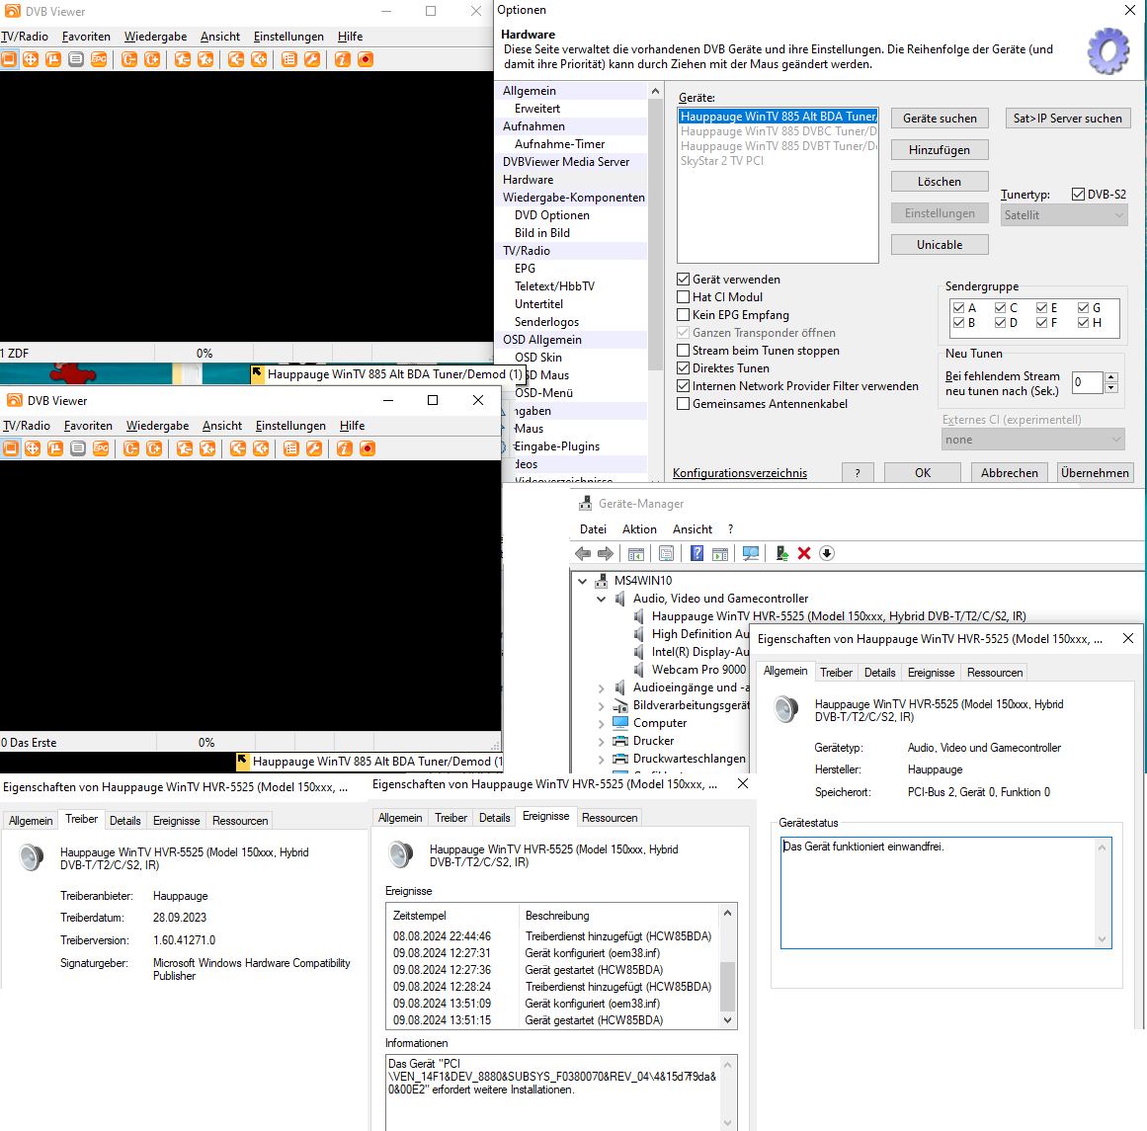This screenshot has width=1147, height=1131.
Task: Select 'Wiedergabe-Komponenten' in the Optionen tree
Action: click(573, 198)
